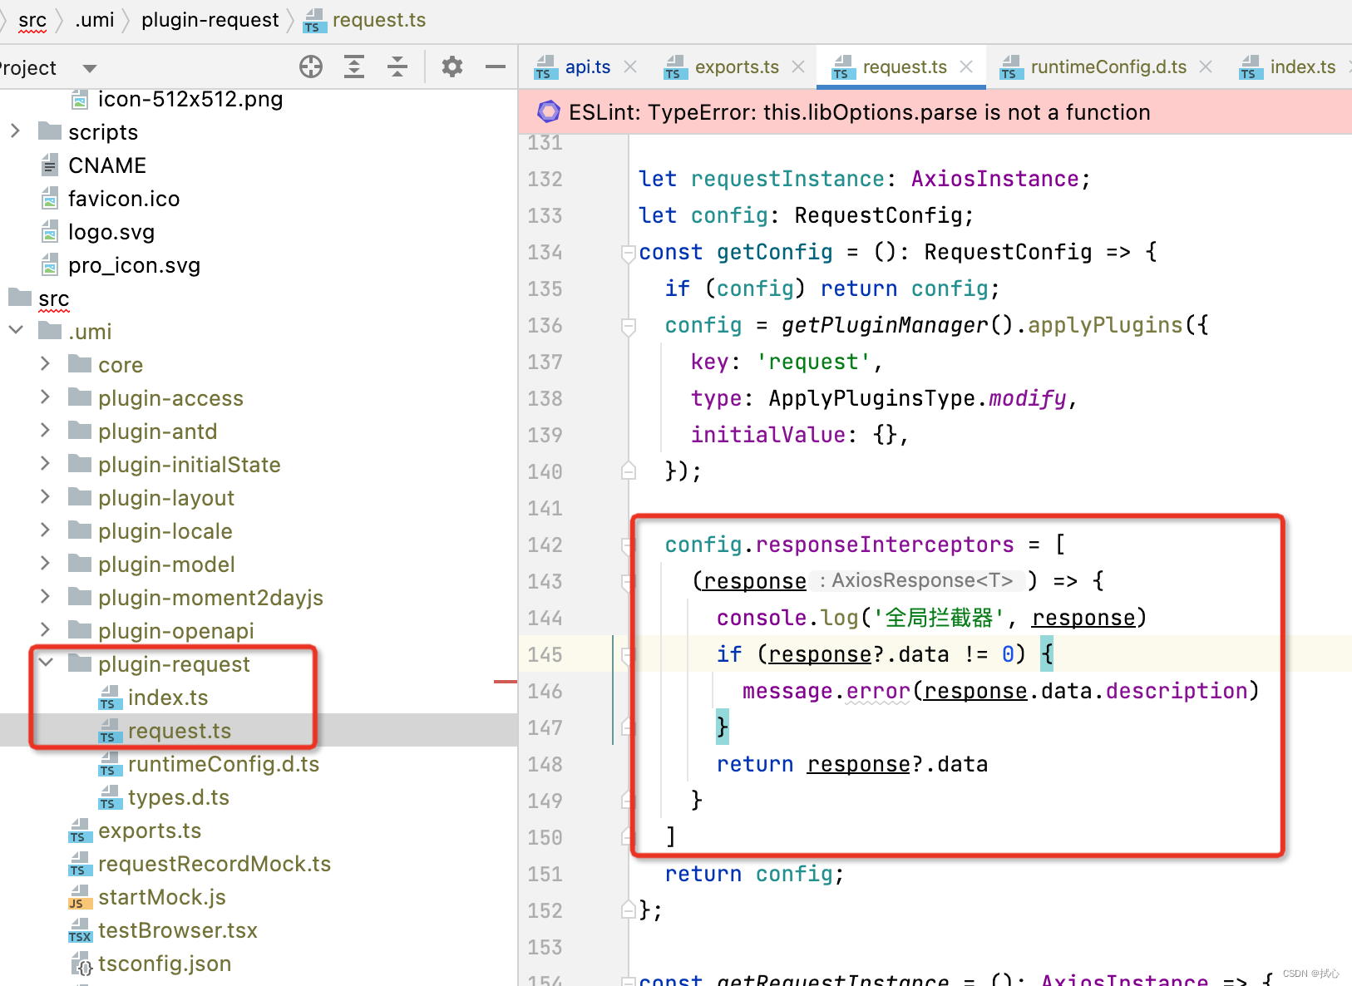Expand the plugin-model folder
Image resolution: width=1352 pixels, height=986 pixels.
coord(45,563)
